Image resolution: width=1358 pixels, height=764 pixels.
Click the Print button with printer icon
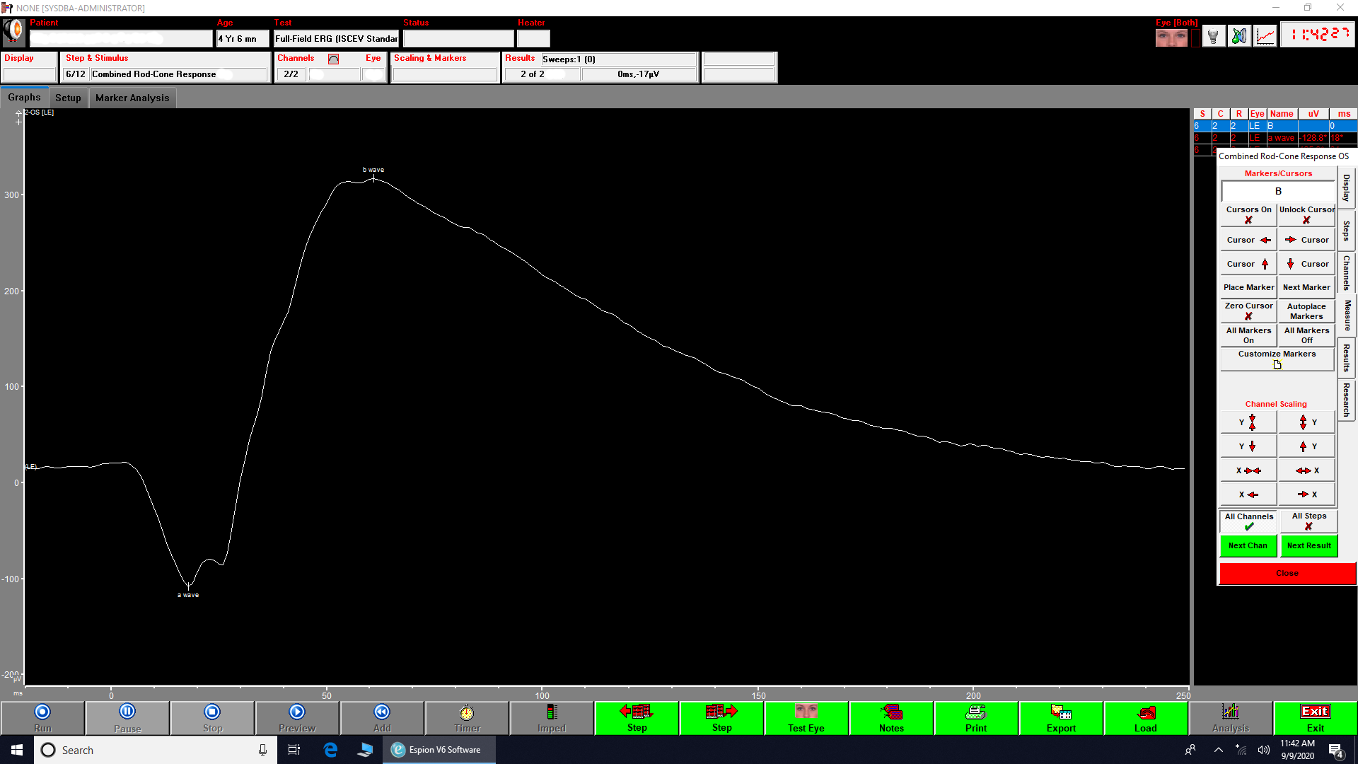976,717
